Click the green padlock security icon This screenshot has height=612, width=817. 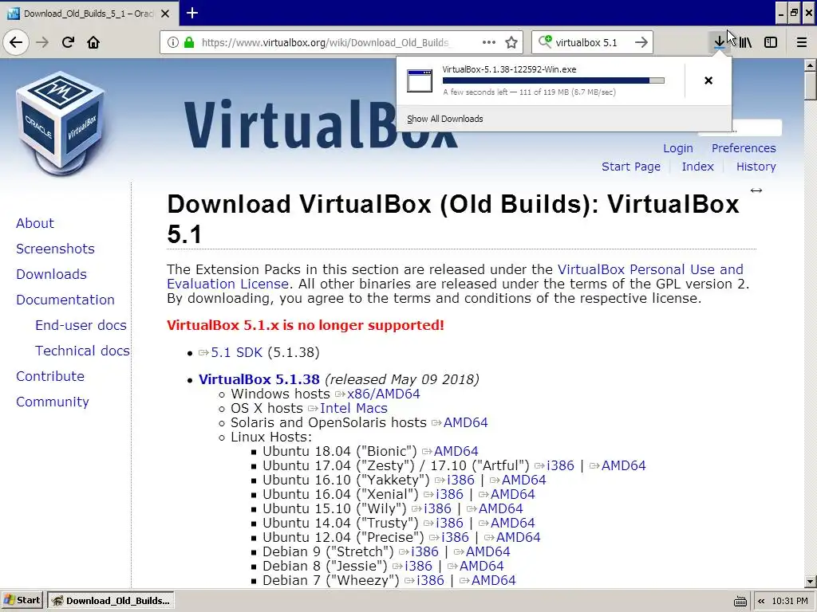189,42
